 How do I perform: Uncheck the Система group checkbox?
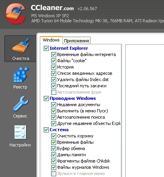[x=46, y=130]
